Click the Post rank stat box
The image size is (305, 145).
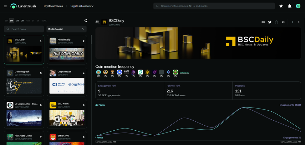click(267, 90)
